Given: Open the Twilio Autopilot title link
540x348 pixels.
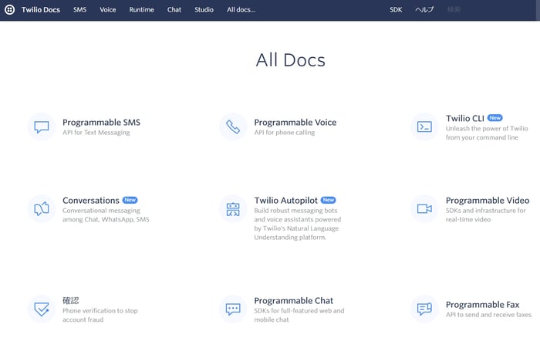Looking at the screenshot, I should 286,200.
